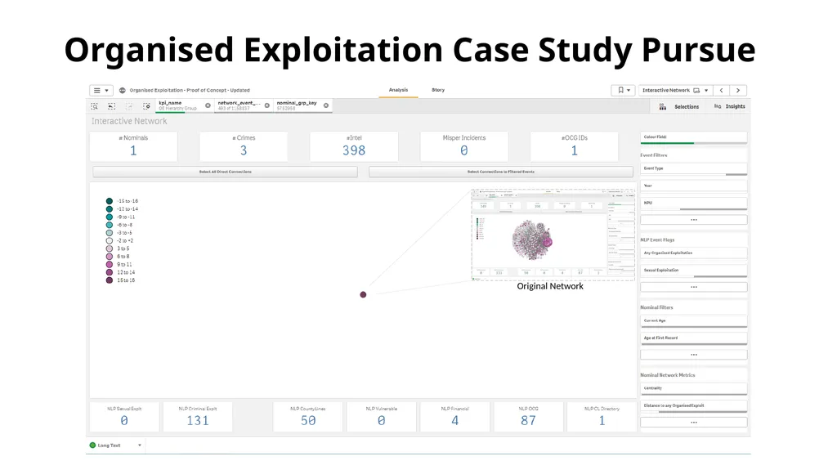Open the Insights advisor
The height and width of the screenshot is (470, 837).
click(x=730, y=106)
